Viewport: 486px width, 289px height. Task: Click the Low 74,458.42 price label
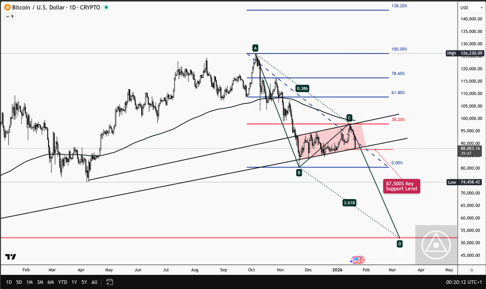click(465, 182)
